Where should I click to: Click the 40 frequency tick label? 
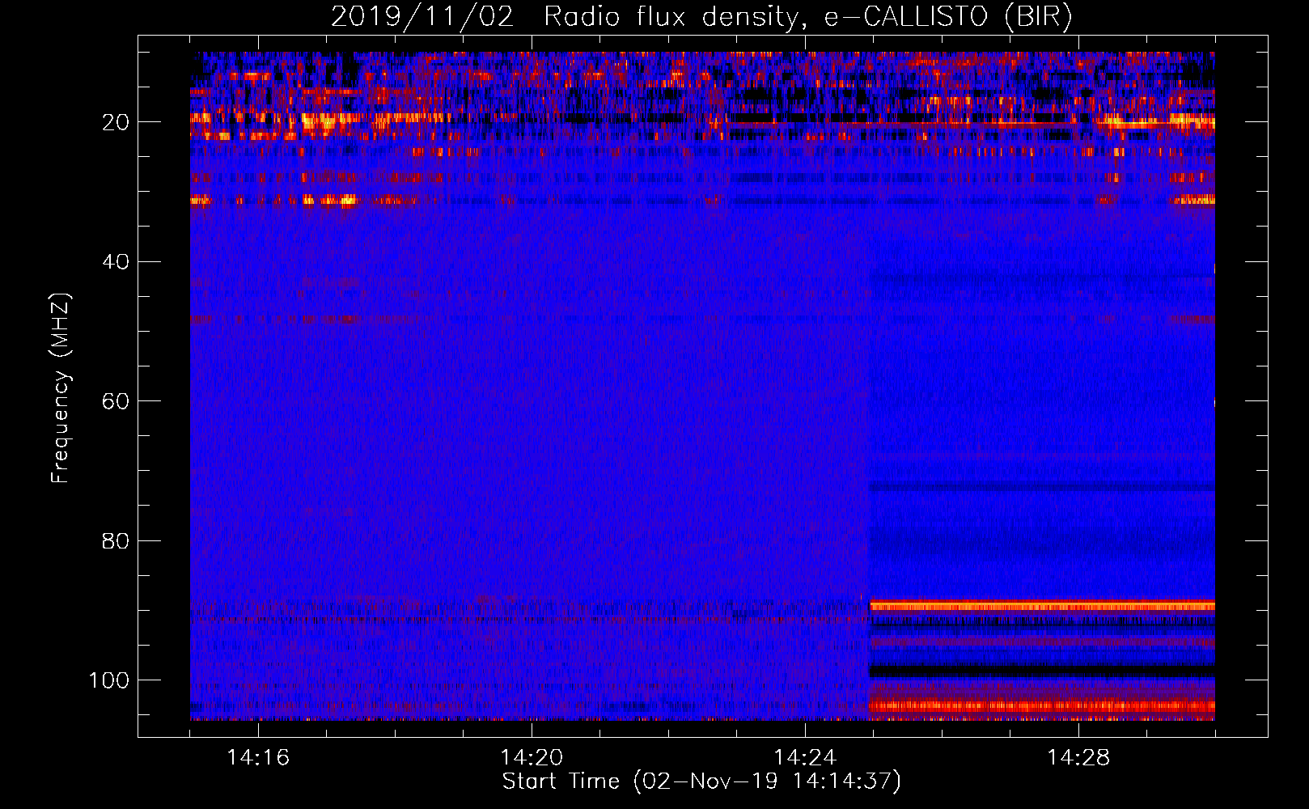116,261
